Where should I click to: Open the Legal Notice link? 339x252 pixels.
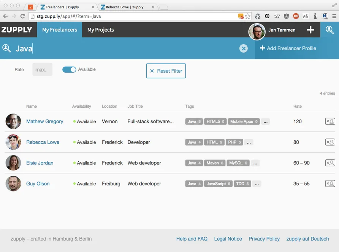click(x=228, y=239)
